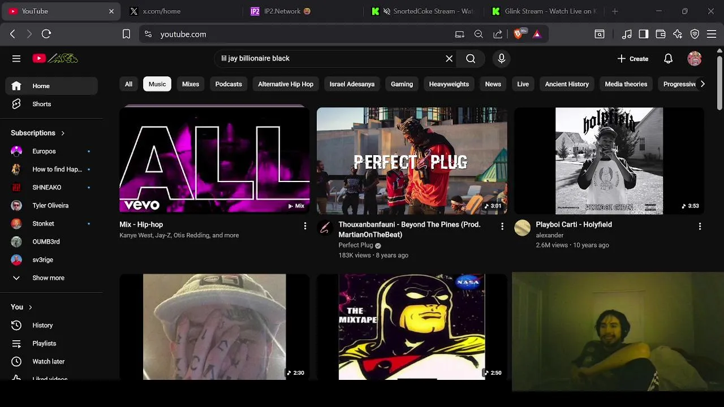The width and height of the screenshot is (724, 407).
Task: Select the Gaming chip
Action: click(x=402, y=84)
